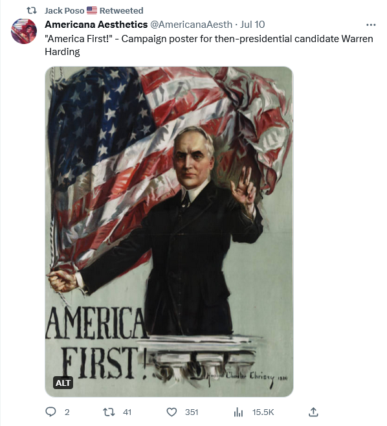Visit the Americana Aesthetics display name

[x=96, y=25]
